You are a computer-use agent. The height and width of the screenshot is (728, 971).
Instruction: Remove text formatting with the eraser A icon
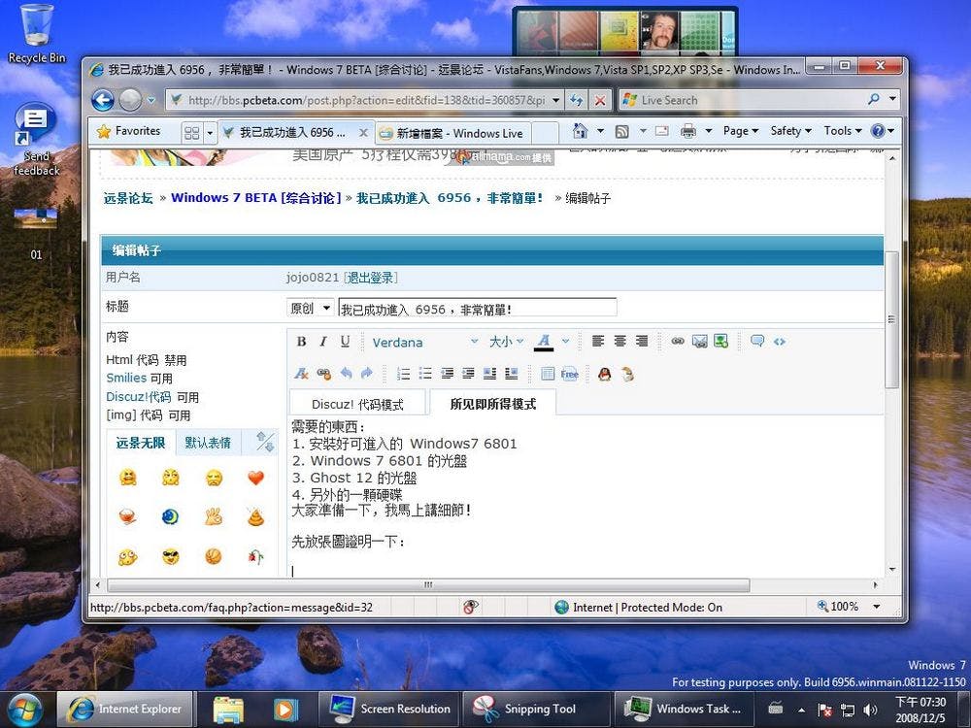point(302,374)
